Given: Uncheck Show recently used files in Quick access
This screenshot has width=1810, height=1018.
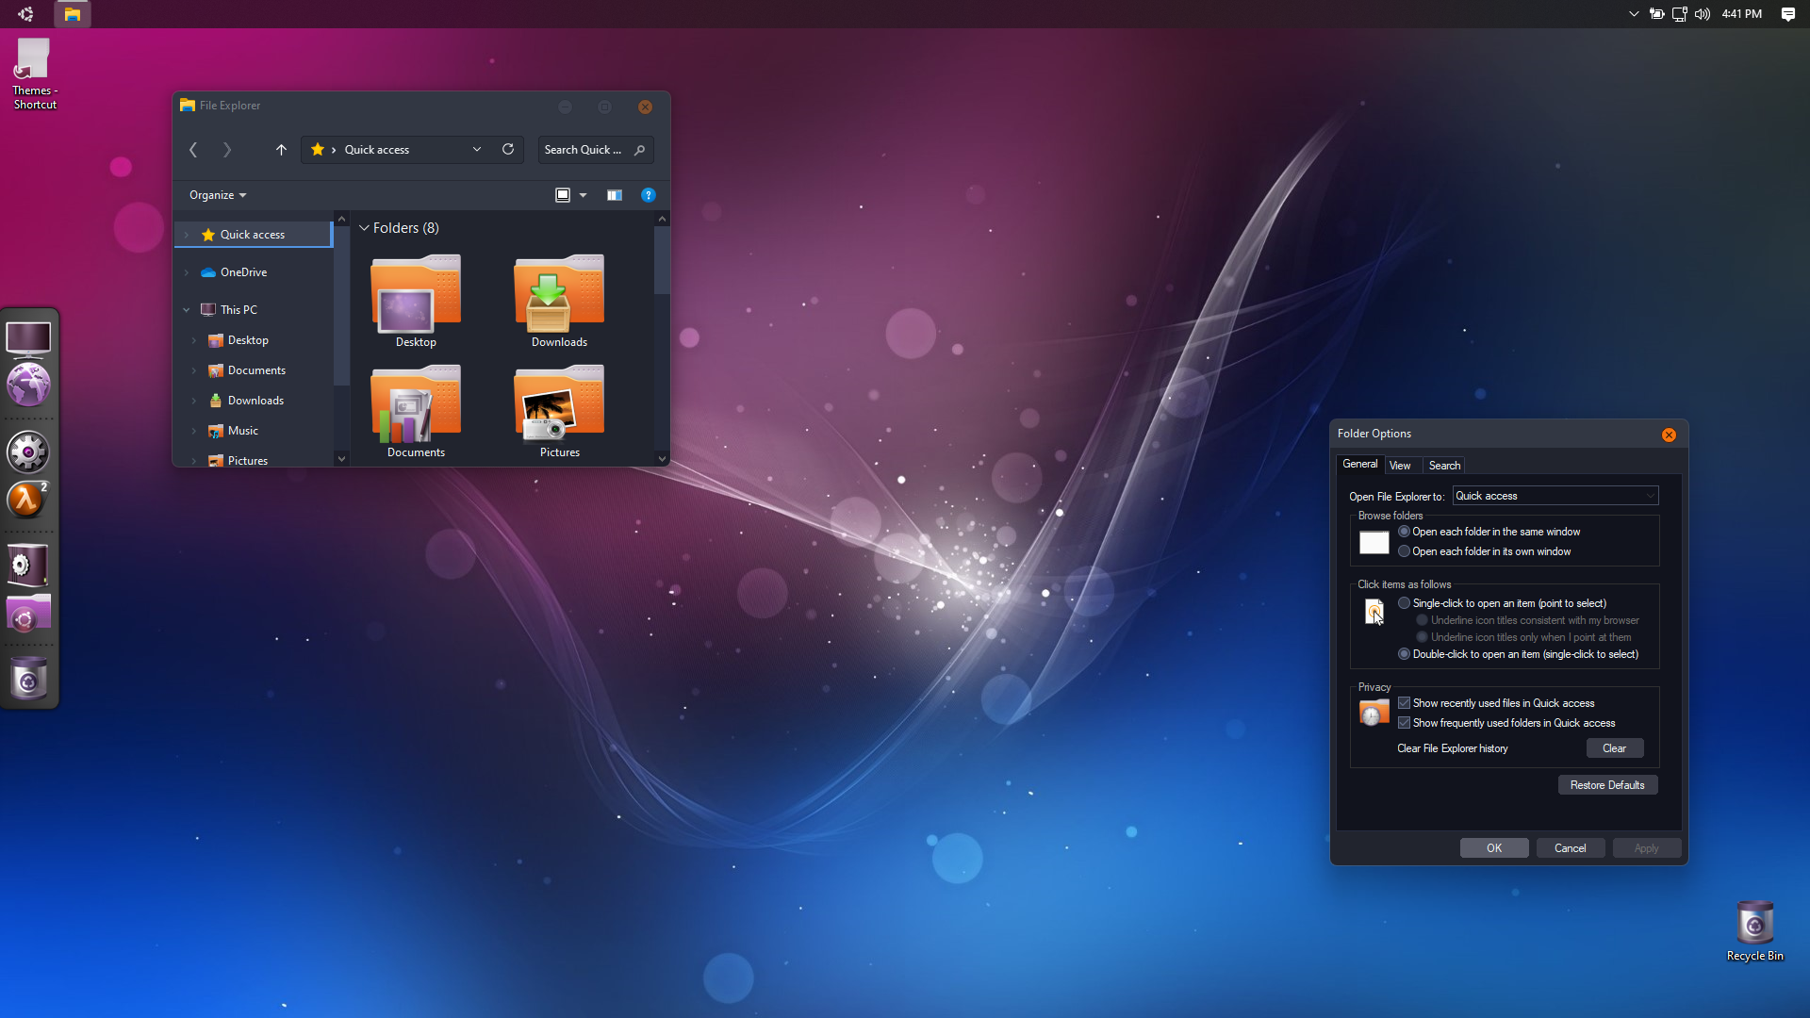Looking at the screenshot, I should [x=1405, y=703].
